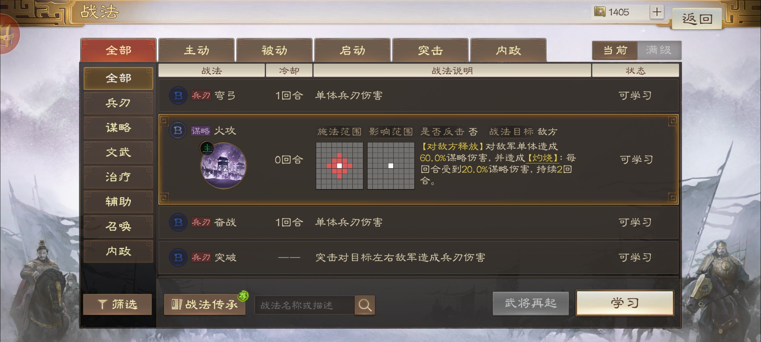Screen dimensions: 761x342
Task: Open the 筛选 filter options
Action: click(117, 304)
